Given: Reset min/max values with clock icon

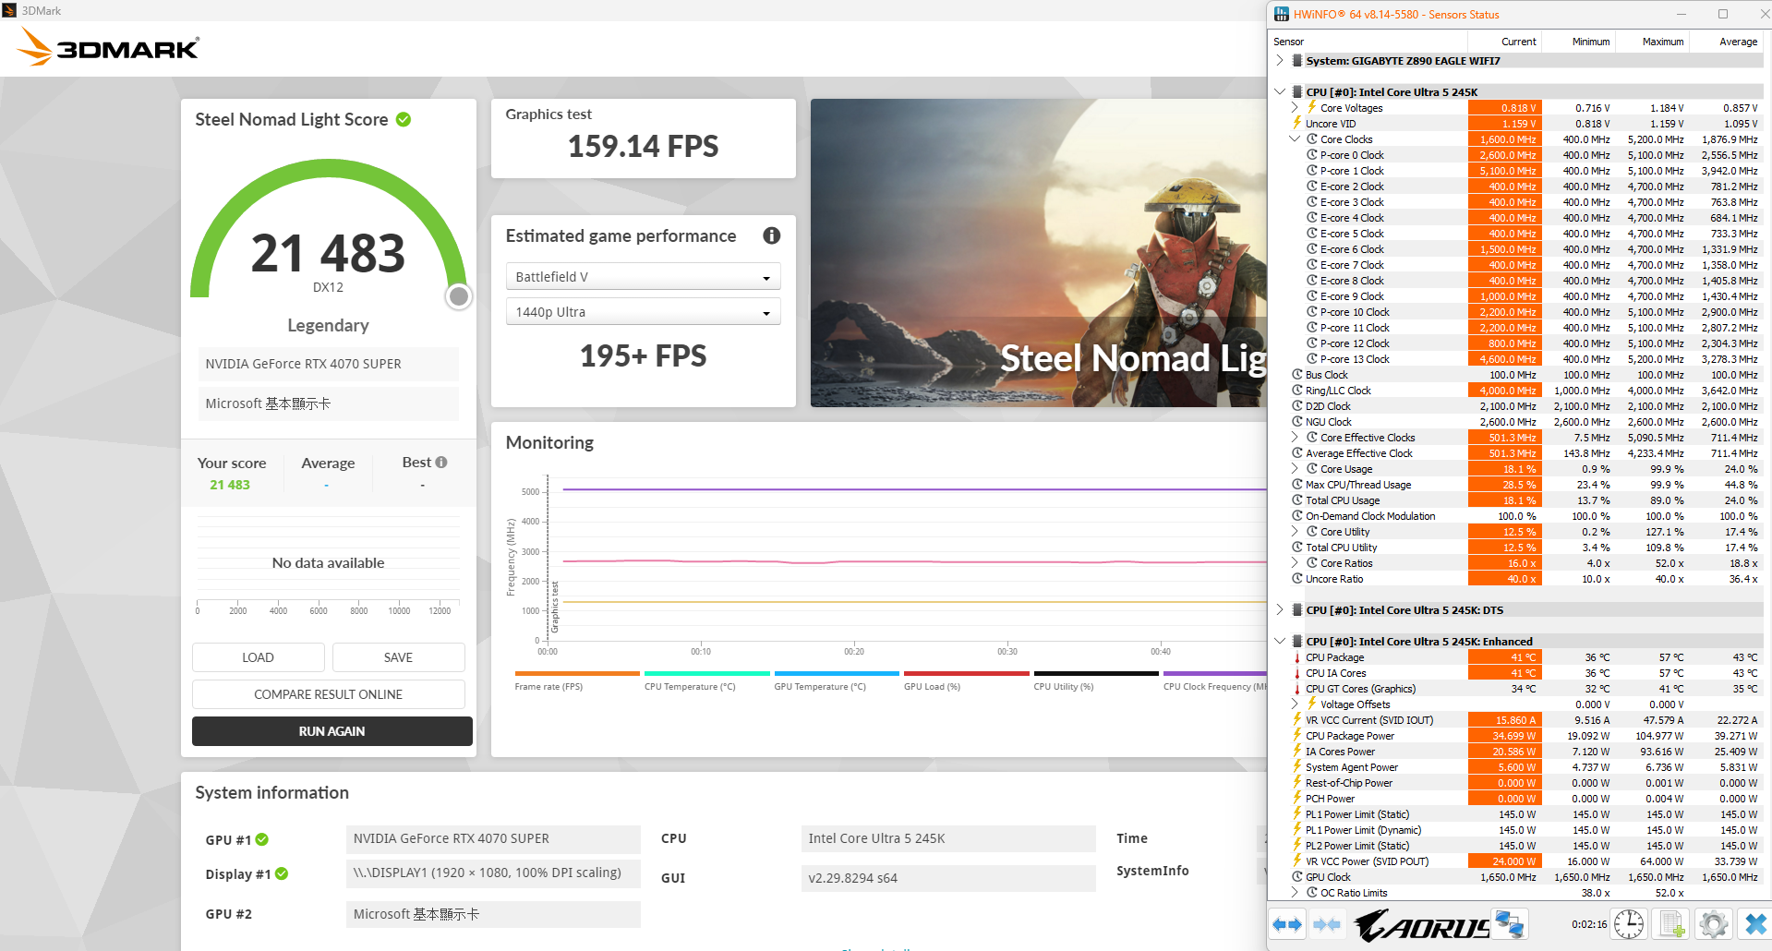Looking at the screenshot, I should coord(1629,924).
